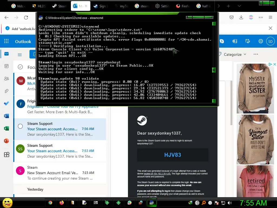
Task: Expand the Categorize dropdown
Action: 245,54
